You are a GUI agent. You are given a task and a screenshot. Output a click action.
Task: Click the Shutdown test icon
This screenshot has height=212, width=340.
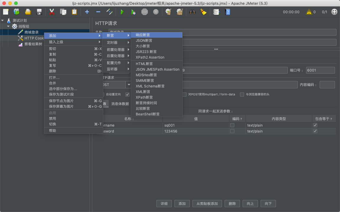pyautogui.click(x=156, y=12)
